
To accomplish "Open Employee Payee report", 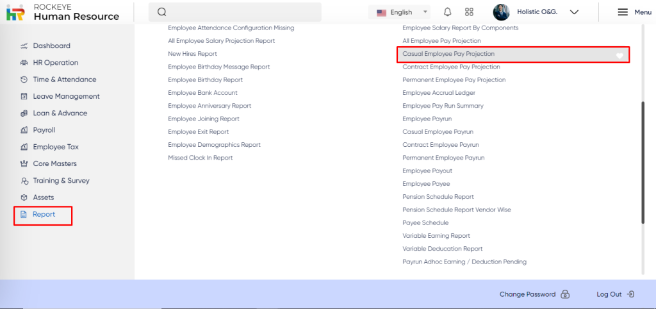I will coord(426,184).
